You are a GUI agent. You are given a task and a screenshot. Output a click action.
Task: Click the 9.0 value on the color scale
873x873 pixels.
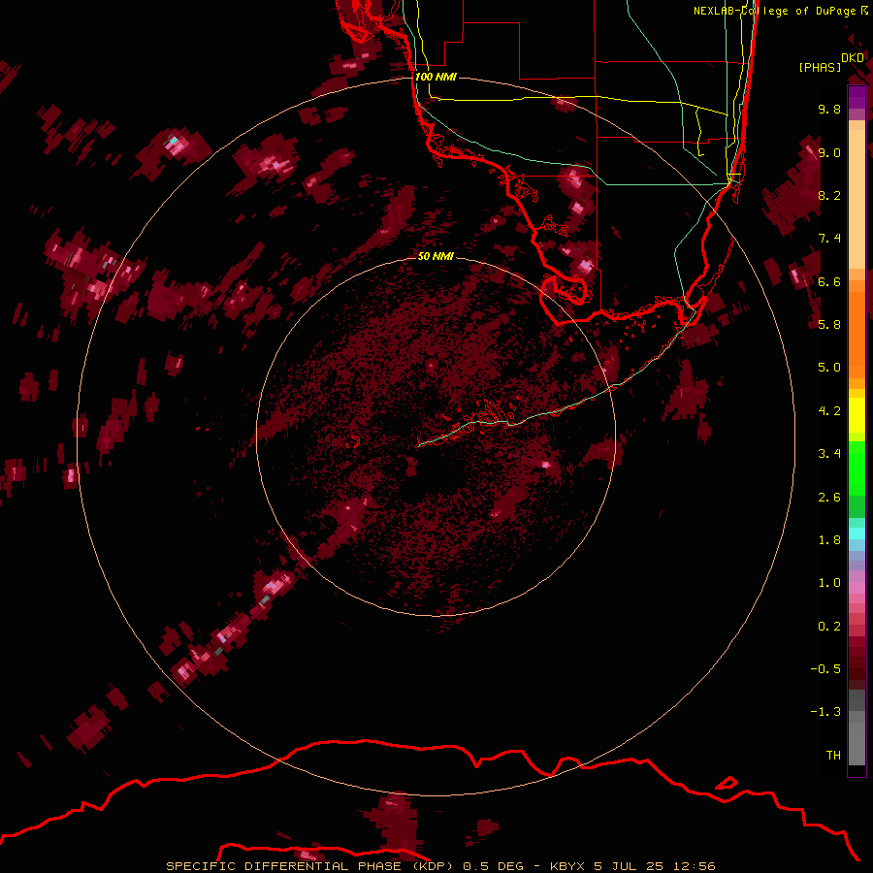[x=829, y=152]
